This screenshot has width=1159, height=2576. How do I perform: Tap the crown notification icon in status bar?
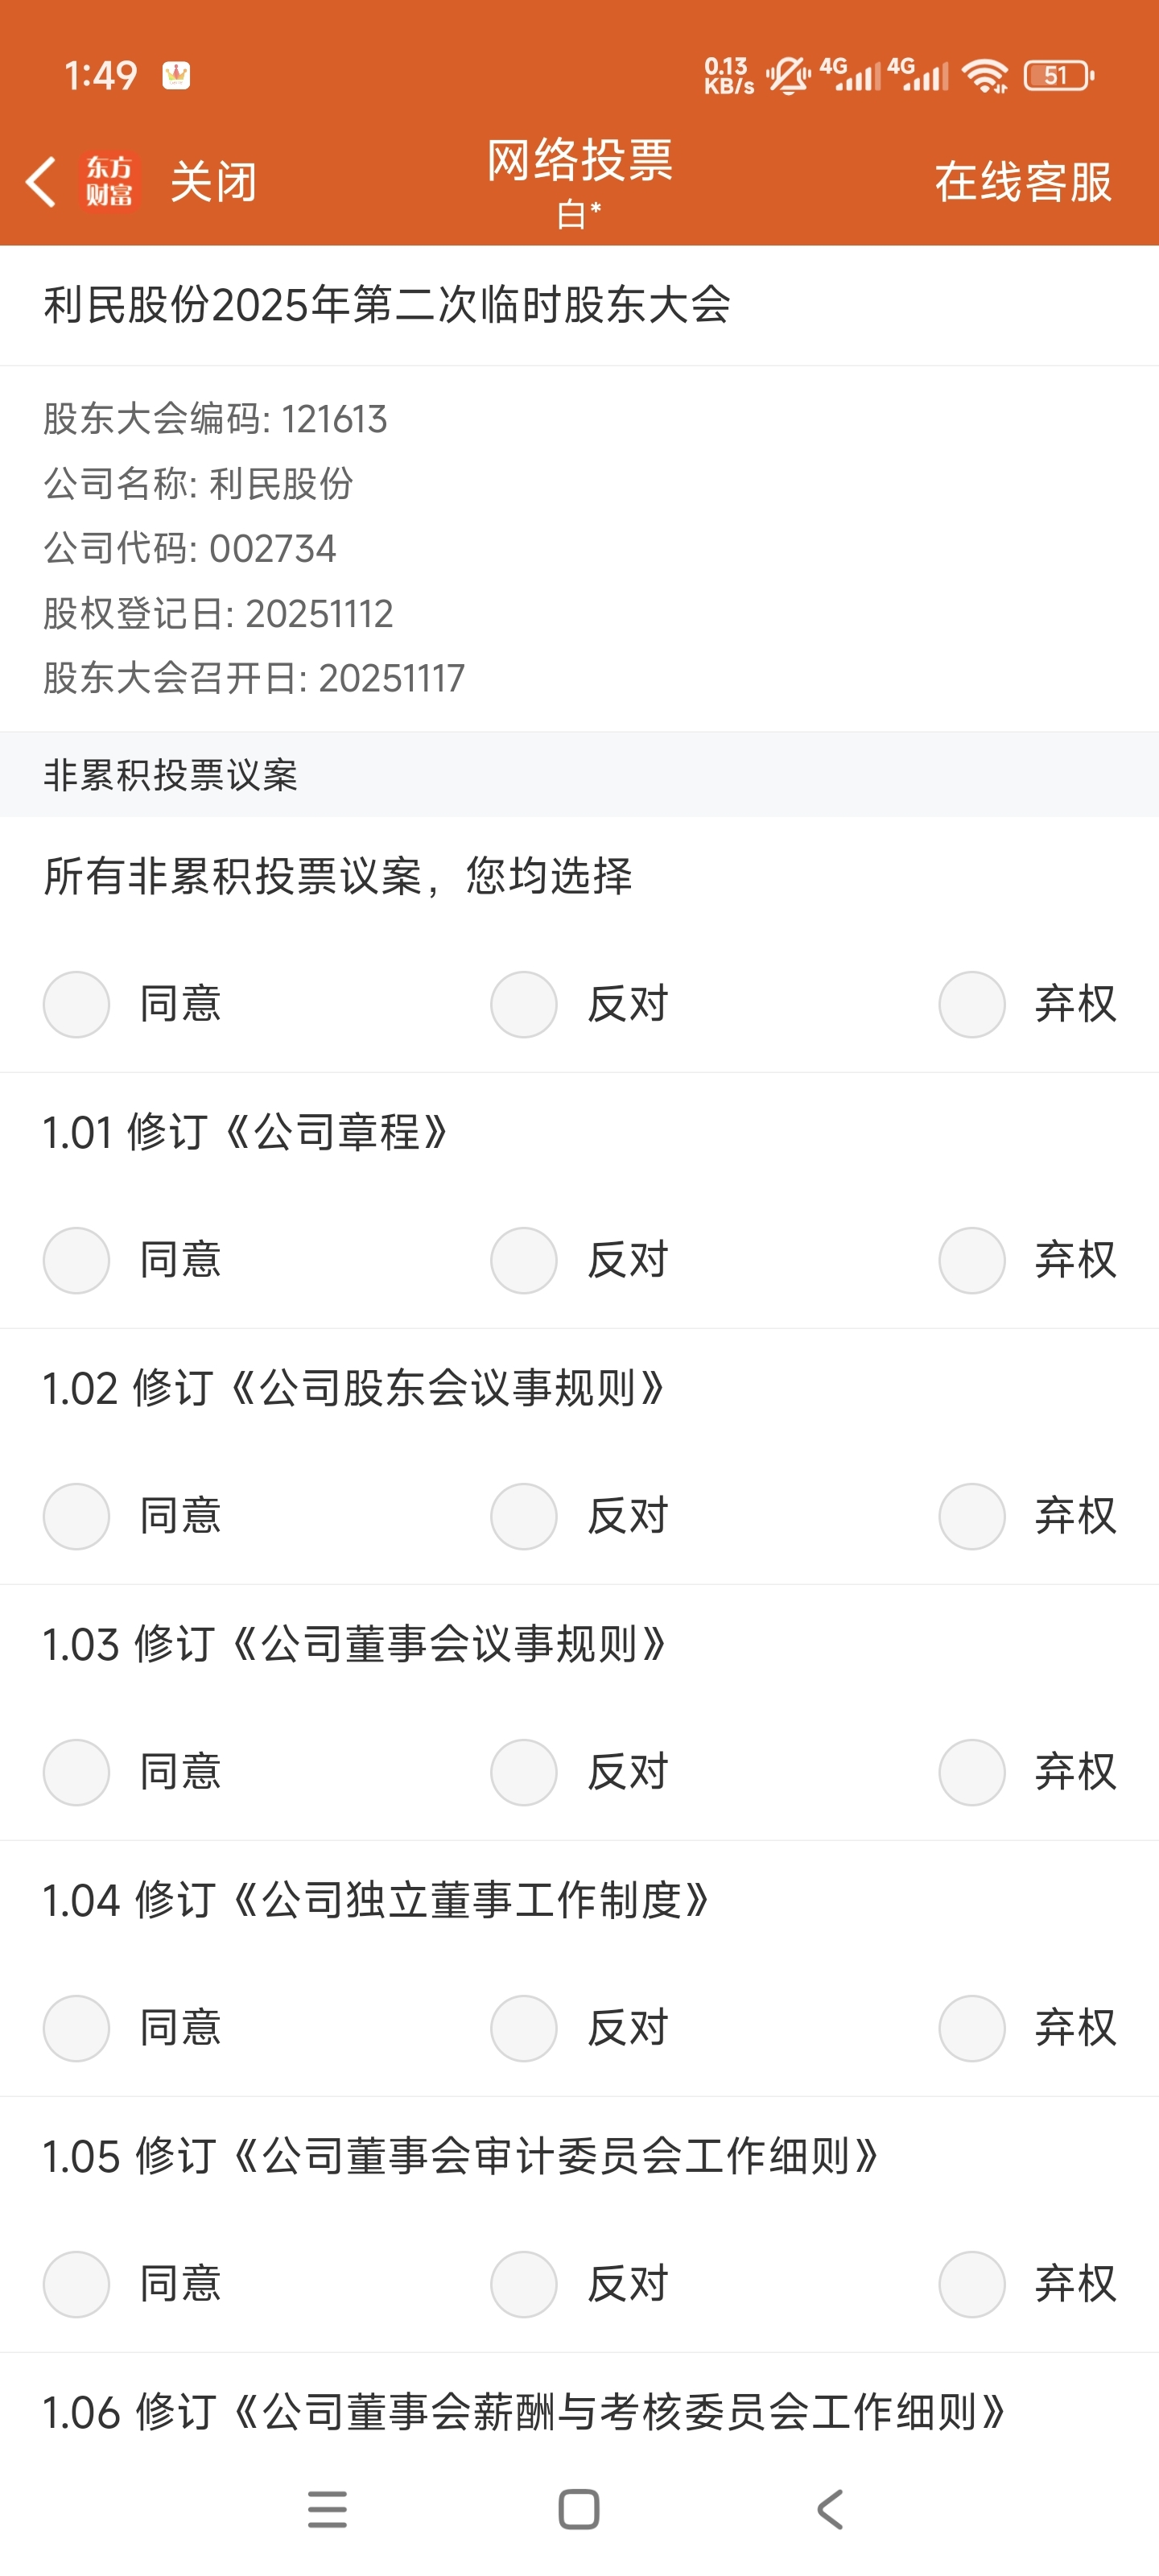tap(177, 75)
